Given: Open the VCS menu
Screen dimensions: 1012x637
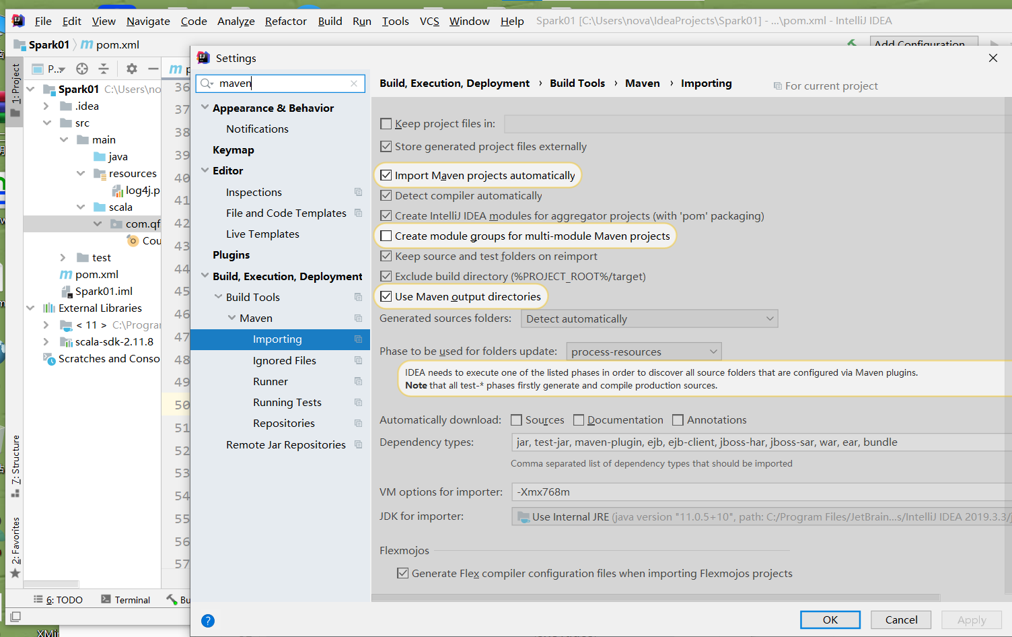Looking at the screenshot, I should [x=429, y=22].
